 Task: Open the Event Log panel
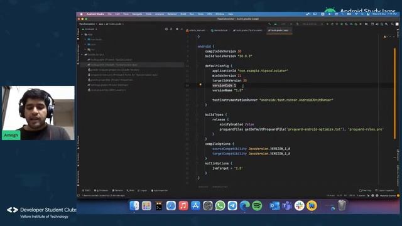366,190
